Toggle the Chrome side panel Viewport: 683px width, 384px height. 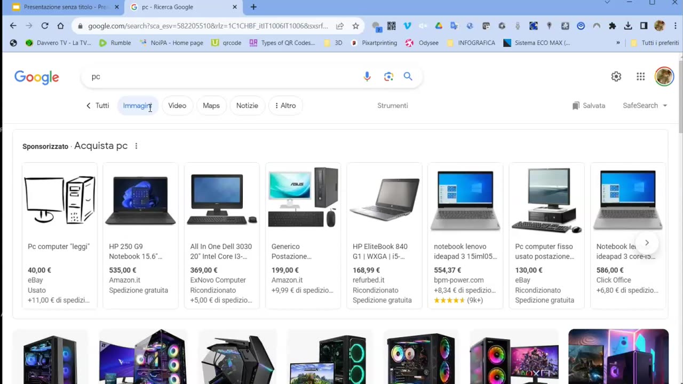[x=644, y=26]
